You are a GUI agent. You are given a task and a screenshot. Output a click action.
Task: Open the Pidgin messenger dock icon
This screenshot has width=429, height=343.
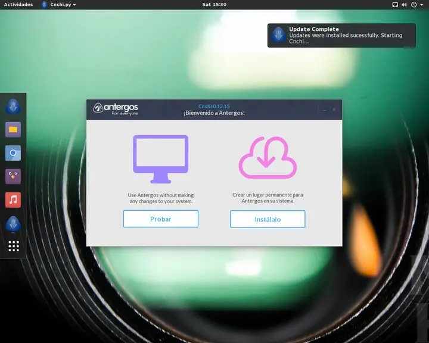(x=13, y=176)
